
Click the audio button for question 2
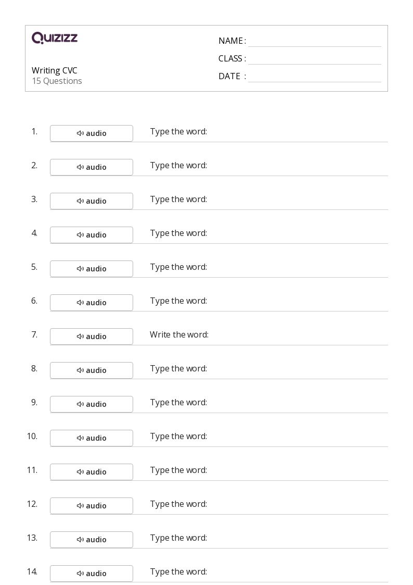point(92,167)
